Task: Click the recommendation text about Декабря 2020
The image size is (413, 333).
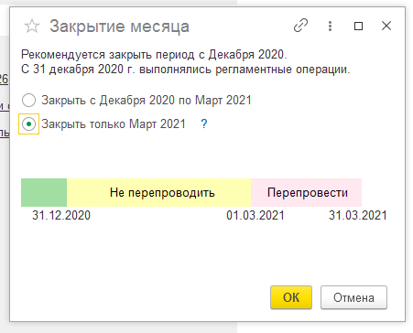Action: 154,55
